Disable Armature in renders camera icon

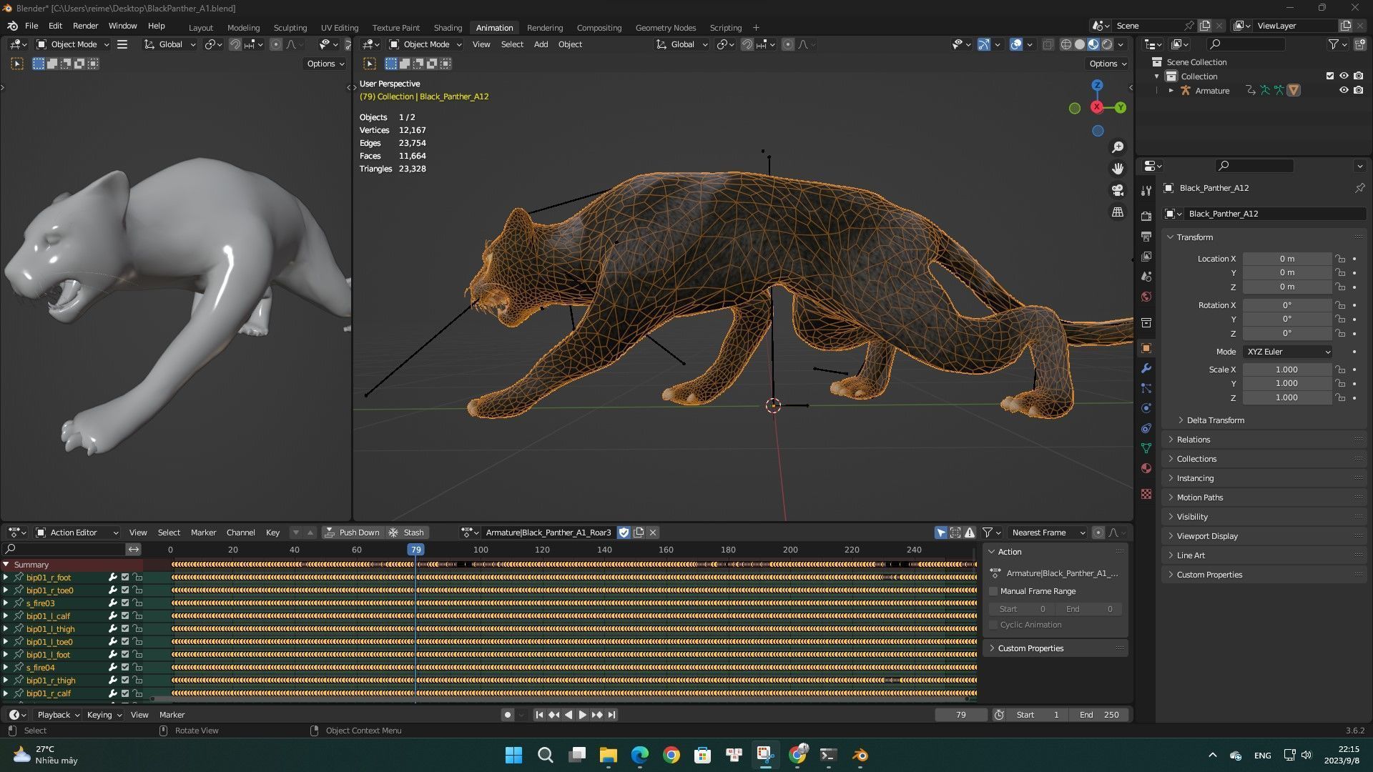pos(1358,90)
